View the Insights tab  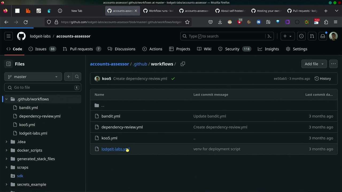tap(268, 49)
